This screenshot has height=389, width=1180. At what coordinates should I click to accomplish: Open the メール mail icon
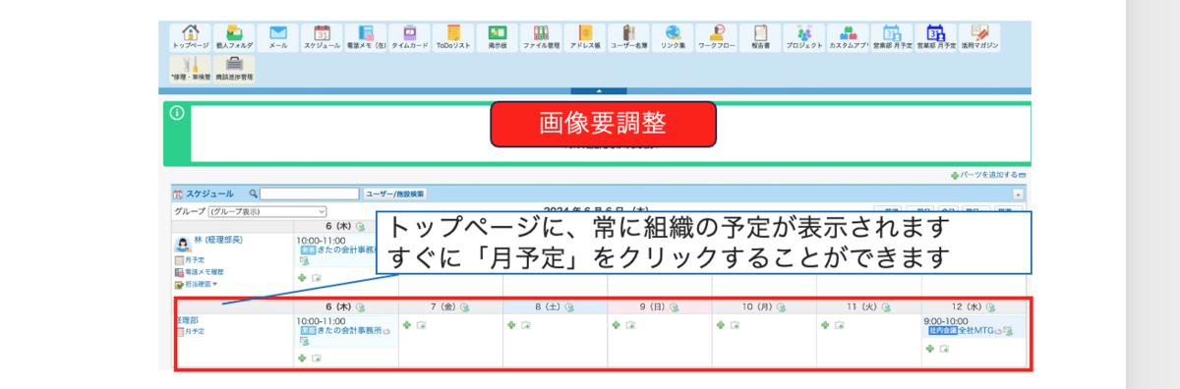click(278, 37)
